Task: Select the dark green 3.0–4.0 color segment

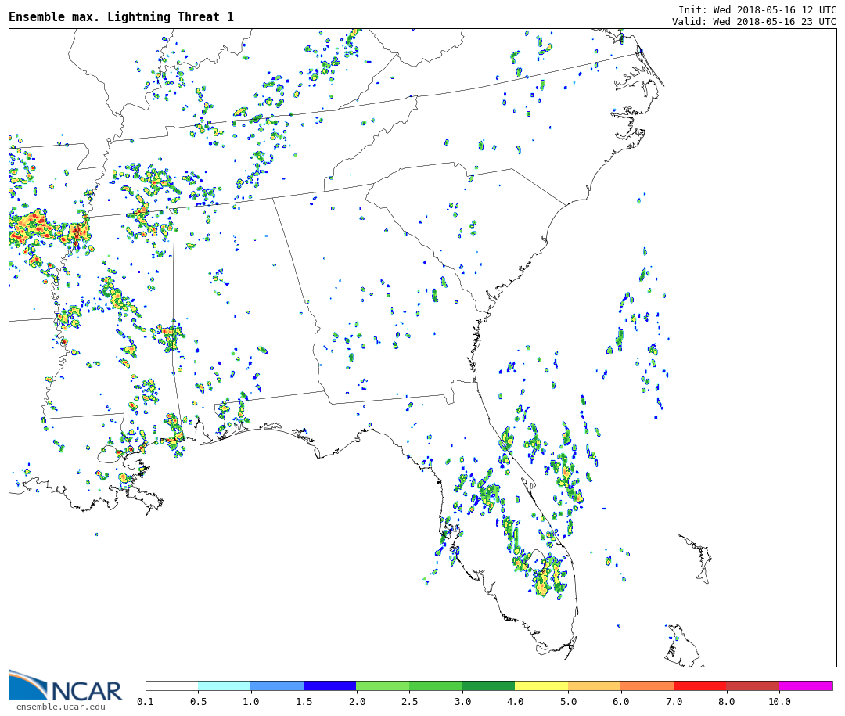Action: (x=488, y=685)
